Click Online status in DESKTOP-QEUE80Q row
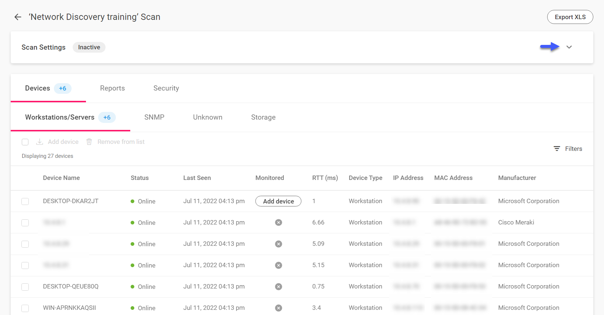This screenshot has height=315, width=604. coord(146,287)
